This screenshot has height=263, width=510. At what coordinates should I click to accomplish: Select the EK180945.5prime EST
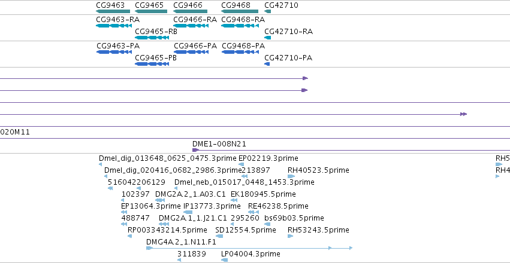coord(234,200)
